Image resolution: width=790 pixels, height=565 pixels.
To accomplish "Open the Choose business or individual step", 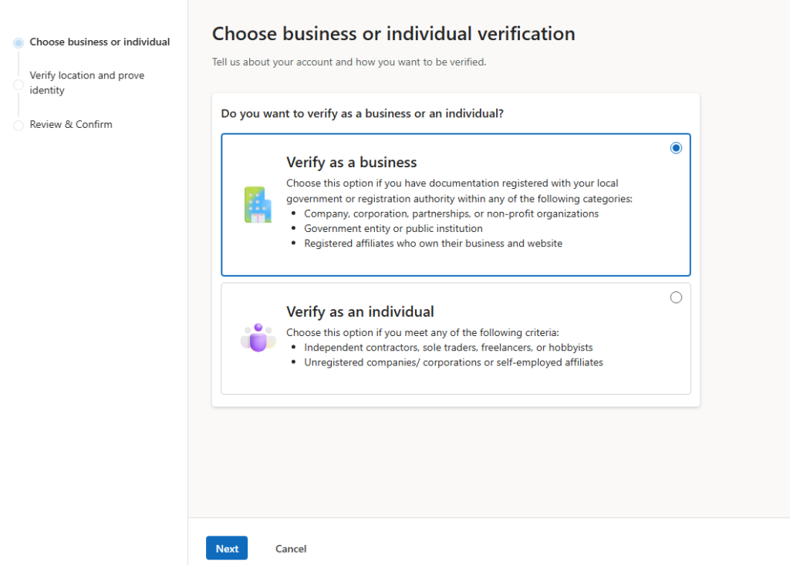I will click(100, 42).
